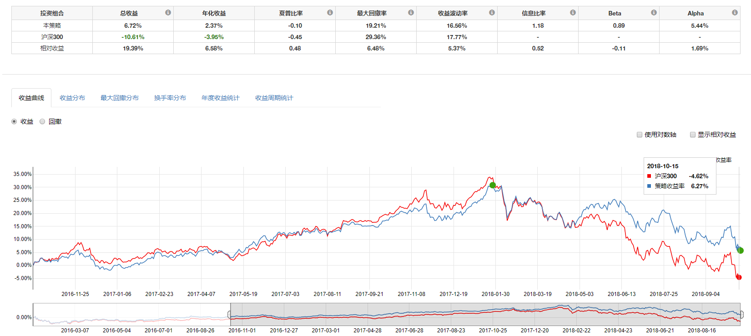Click the 19.39% relative return cell
The height and width of the screenshot is (336, 751).
pos(133,48)
